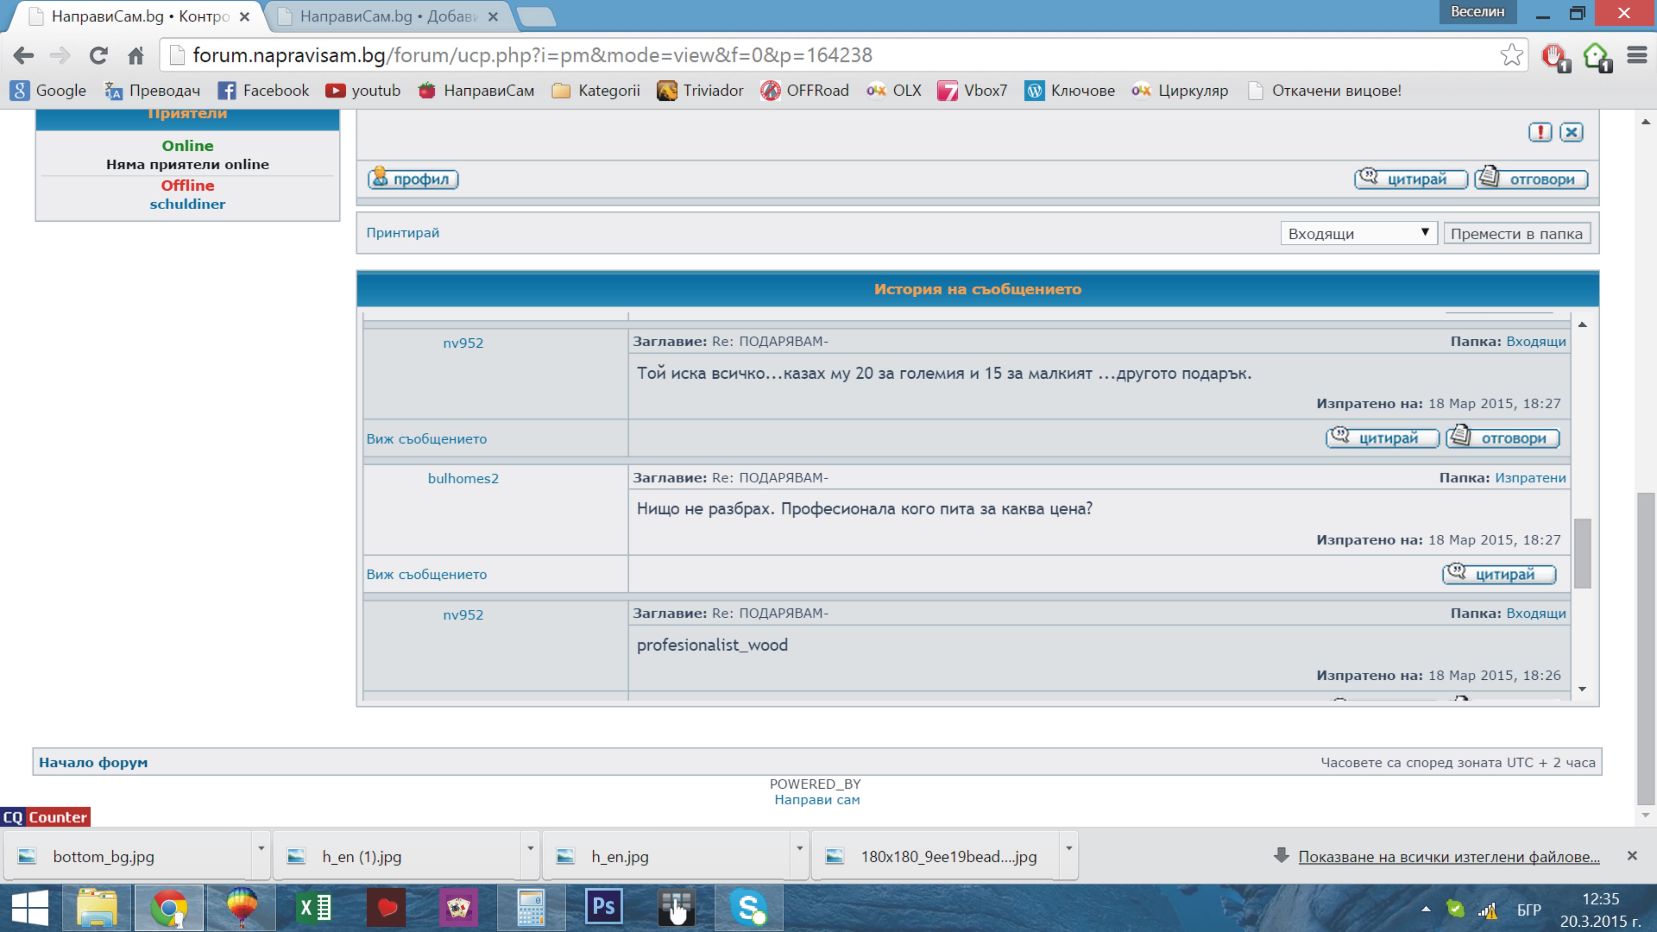1657x932 pixels.
Task: Expand the h_en.jpg download options arrow
Action: click(800, 849)
